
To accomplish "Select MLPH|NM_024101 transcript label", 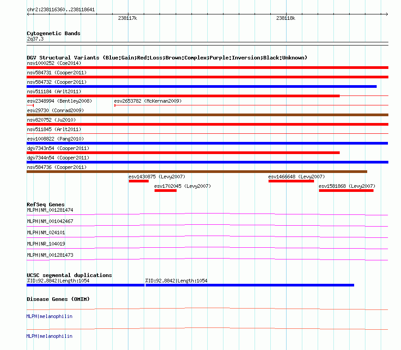I will (x=46, y=232).
